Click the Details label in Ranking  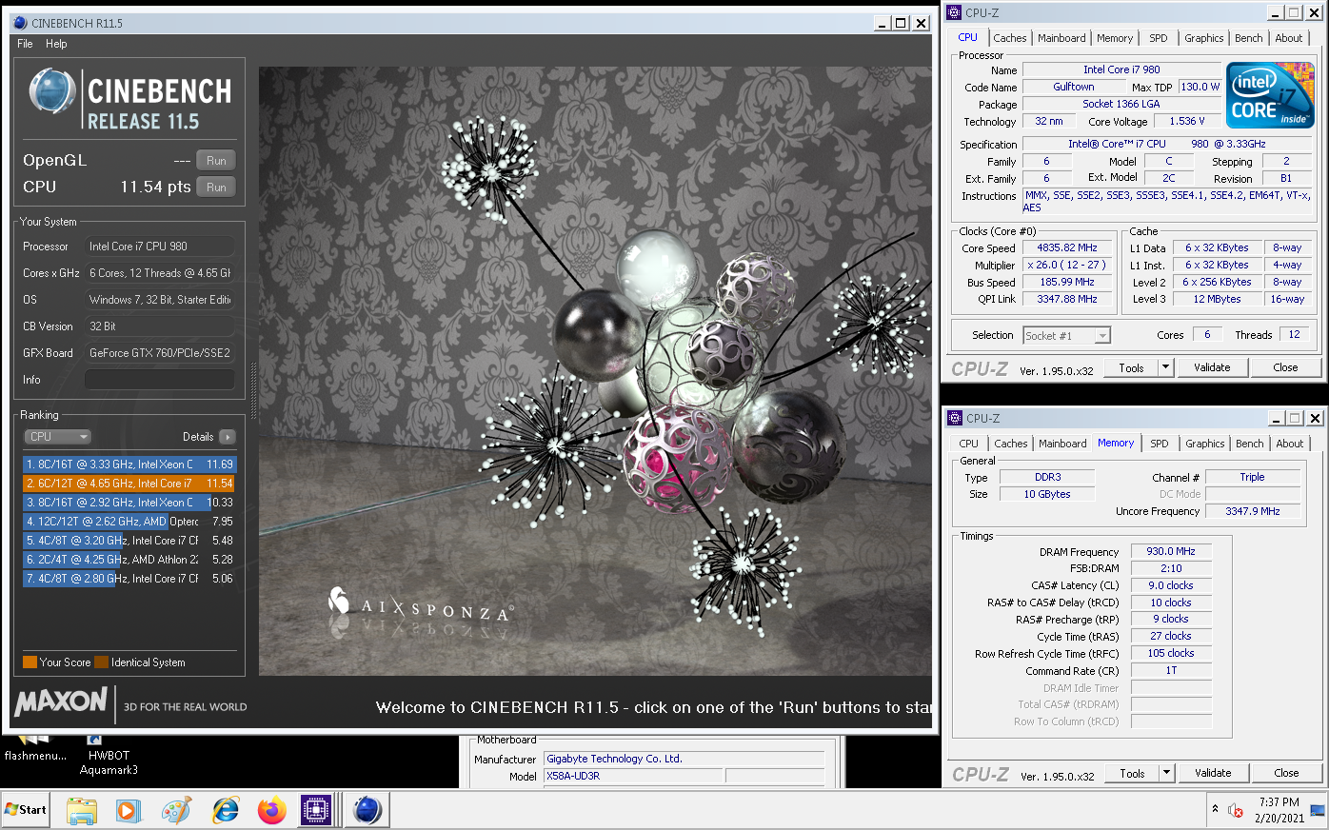(198, 437)
